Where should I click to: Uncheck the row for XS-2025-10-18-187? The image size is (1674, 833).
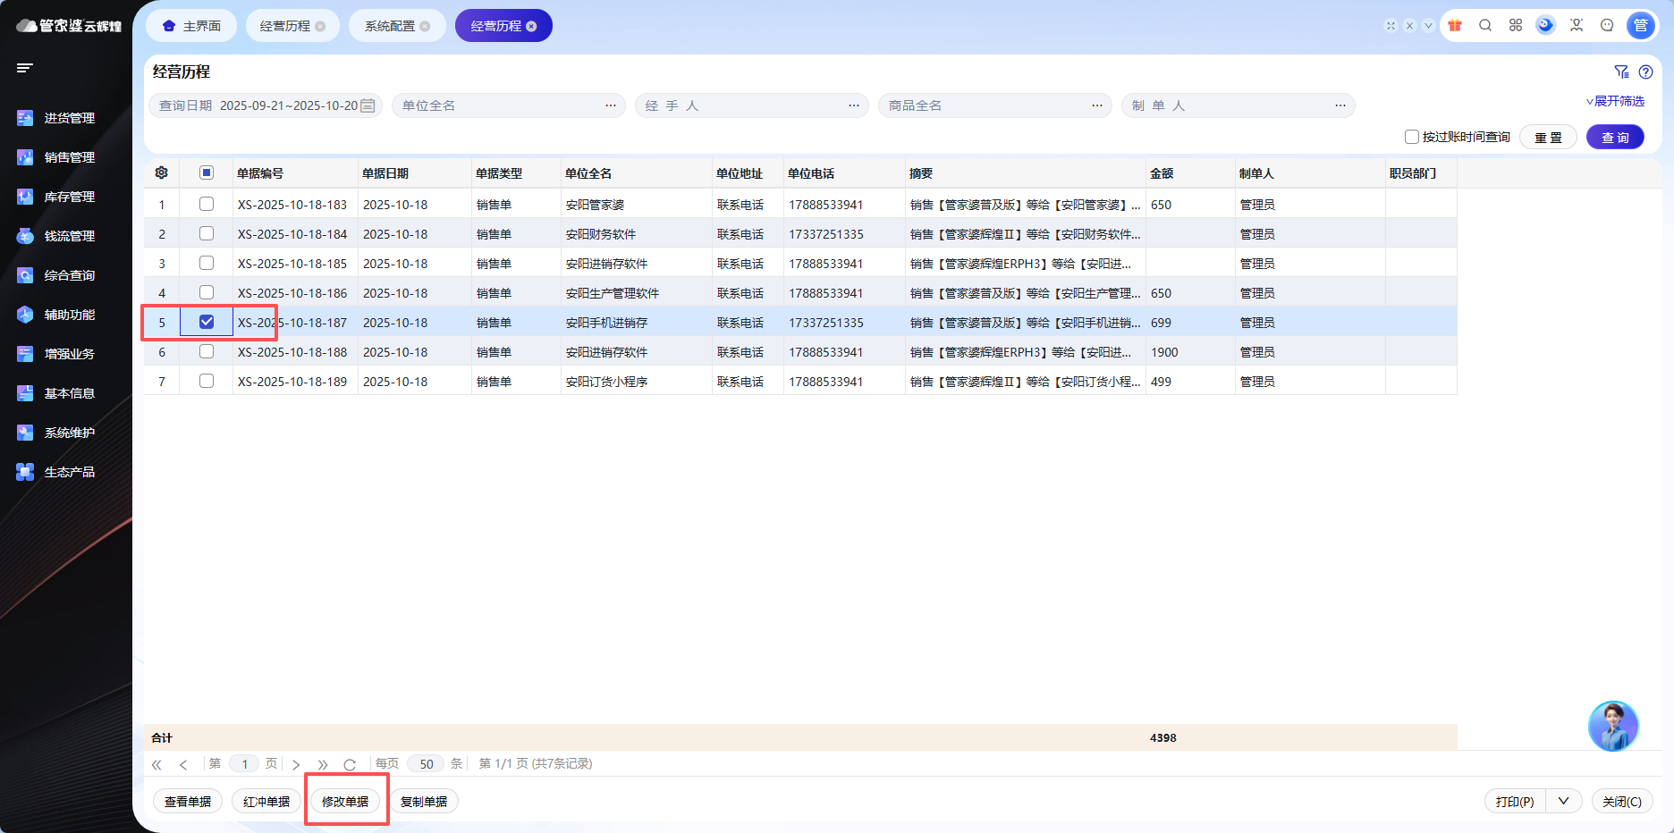pyautogui.click(x=207, y=322)
